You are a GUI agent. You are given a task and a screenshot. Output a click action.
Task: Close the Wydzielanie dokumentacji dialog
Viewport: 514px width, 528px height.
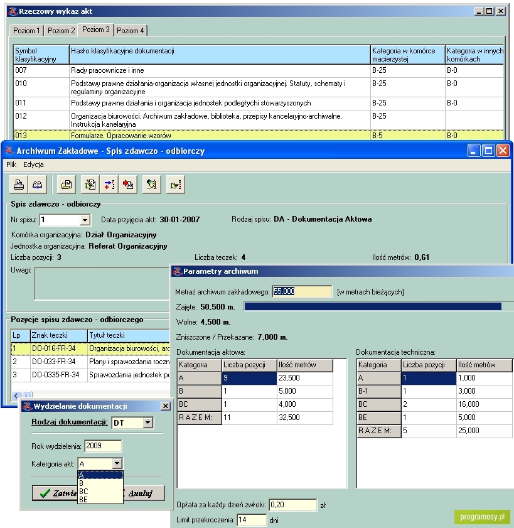pyautogui.click(x=165, y=406)
